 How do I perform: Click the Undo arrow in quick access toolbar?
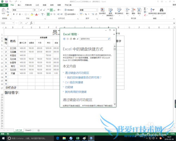click(x=11, y=1)
